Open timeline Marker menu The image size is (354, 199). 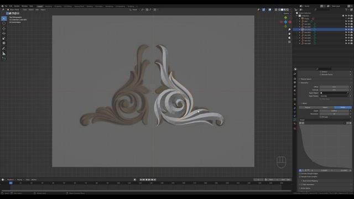point(34,180)
